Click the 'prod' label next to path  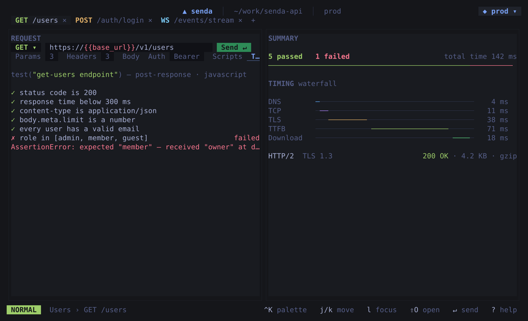tap(332, 11)
